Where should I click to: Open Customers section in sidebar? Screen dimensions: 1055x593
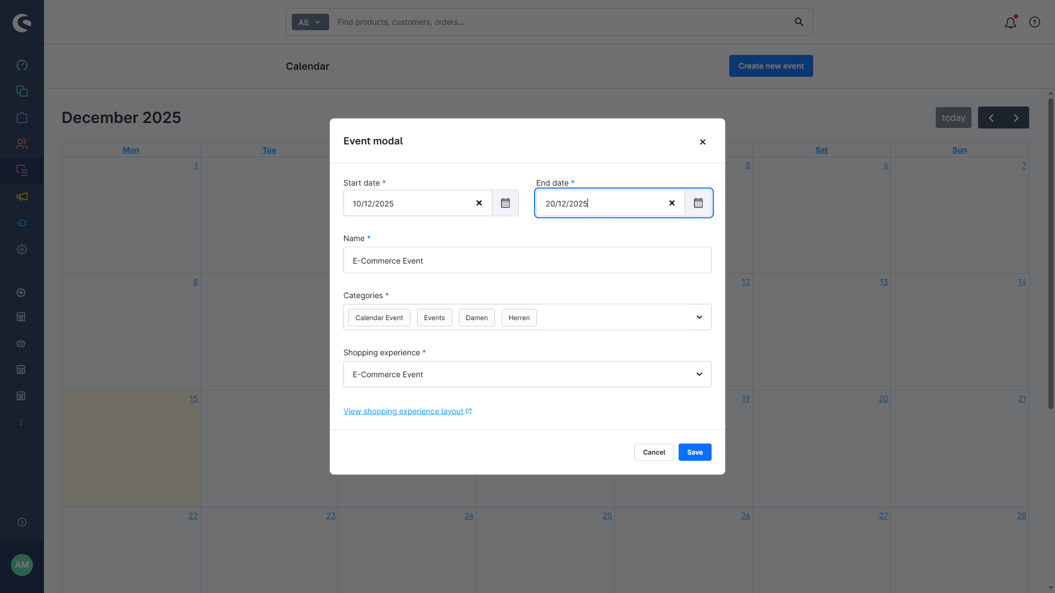click(x=22, y=144)
